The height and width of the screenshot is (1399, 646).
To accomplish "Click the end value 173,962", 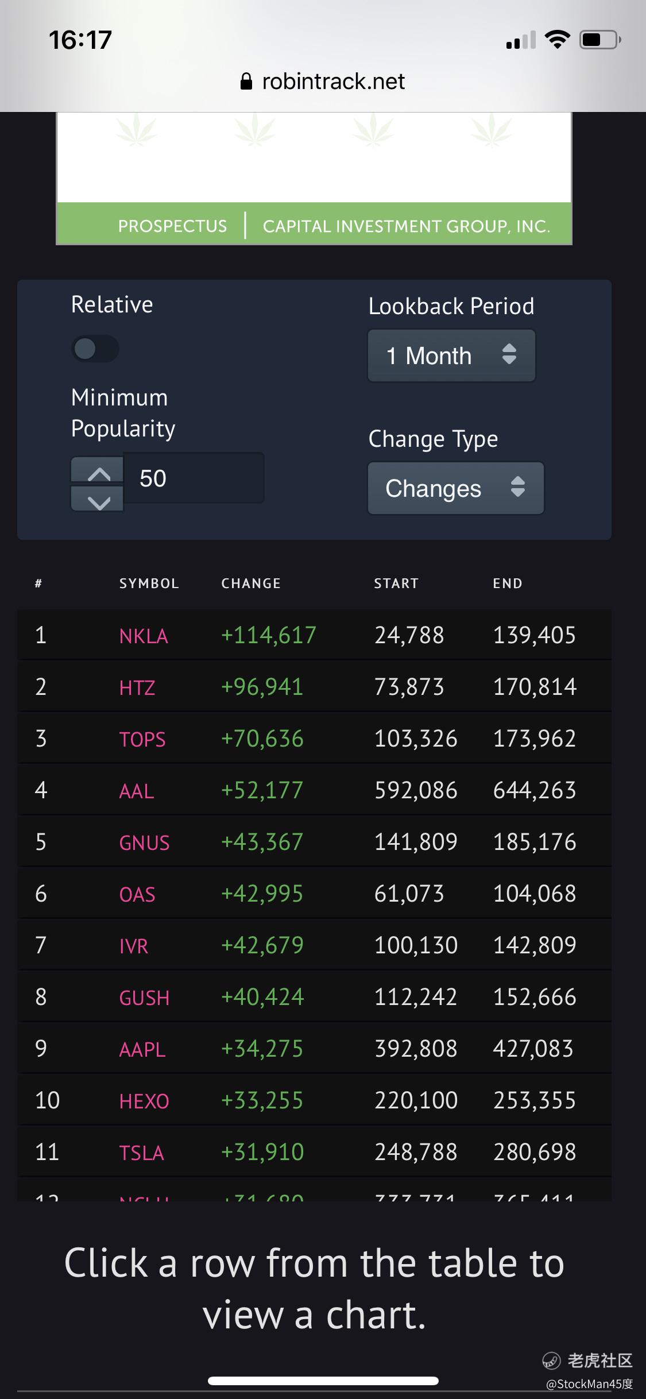I will (535, 739).
